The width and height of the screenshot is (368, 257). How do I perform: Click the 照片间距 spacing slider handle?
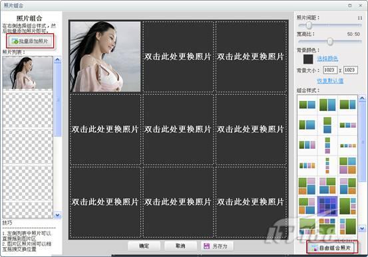tap(309, 25)
